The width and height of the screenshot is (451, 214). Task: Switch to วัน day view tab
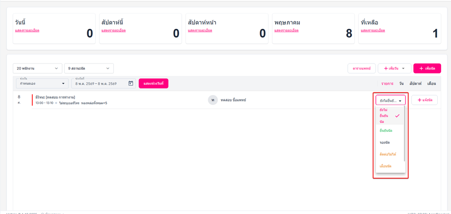[401, 84]
